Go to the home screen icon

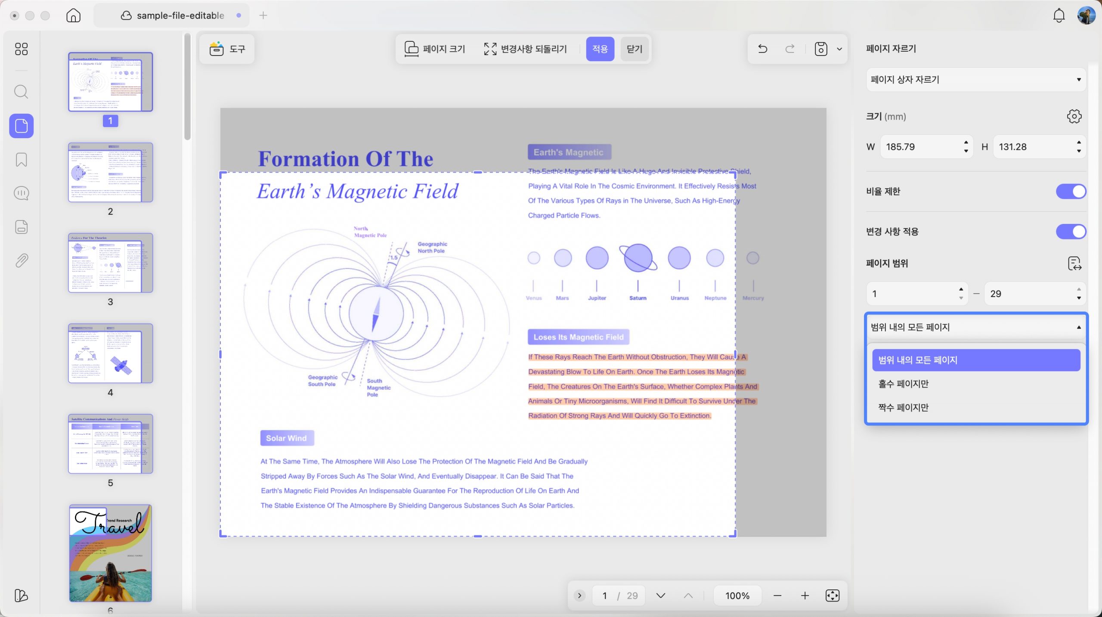(74, 16)
